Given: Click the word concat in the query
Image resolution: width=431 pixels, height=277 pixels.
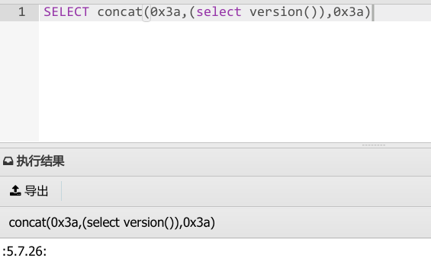Looking at the screenshot, I should (120, 12).
